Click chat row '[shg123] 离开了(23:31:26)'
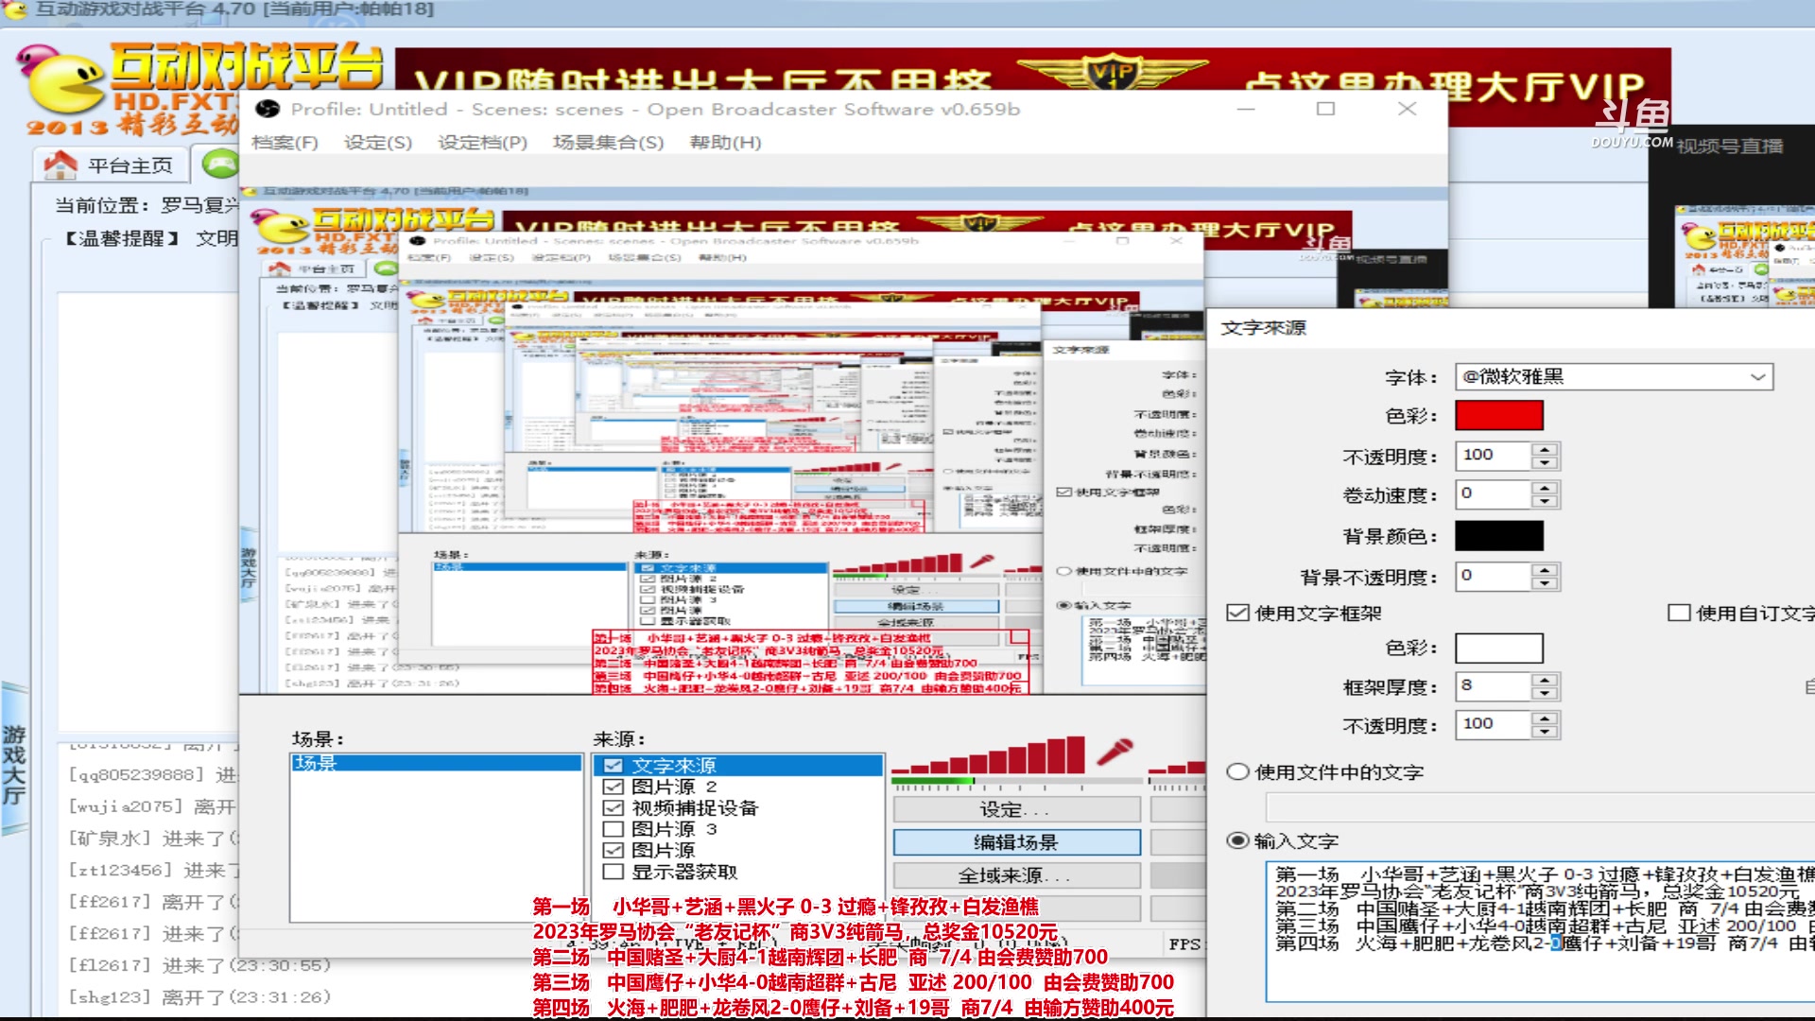The height and width of the screenshot is (1021, 1815). pyautogui.click(x=199, y=996)
